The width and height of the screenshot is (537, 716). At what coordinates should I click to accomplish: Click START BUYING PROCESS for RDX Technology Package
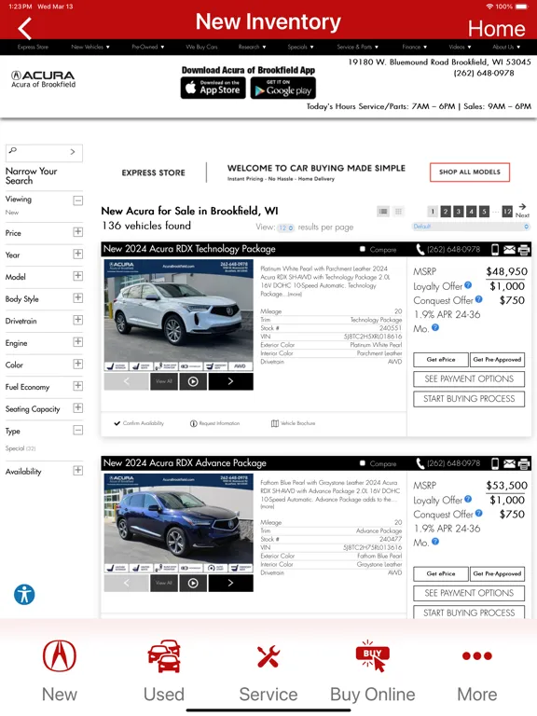pos(469,399)
